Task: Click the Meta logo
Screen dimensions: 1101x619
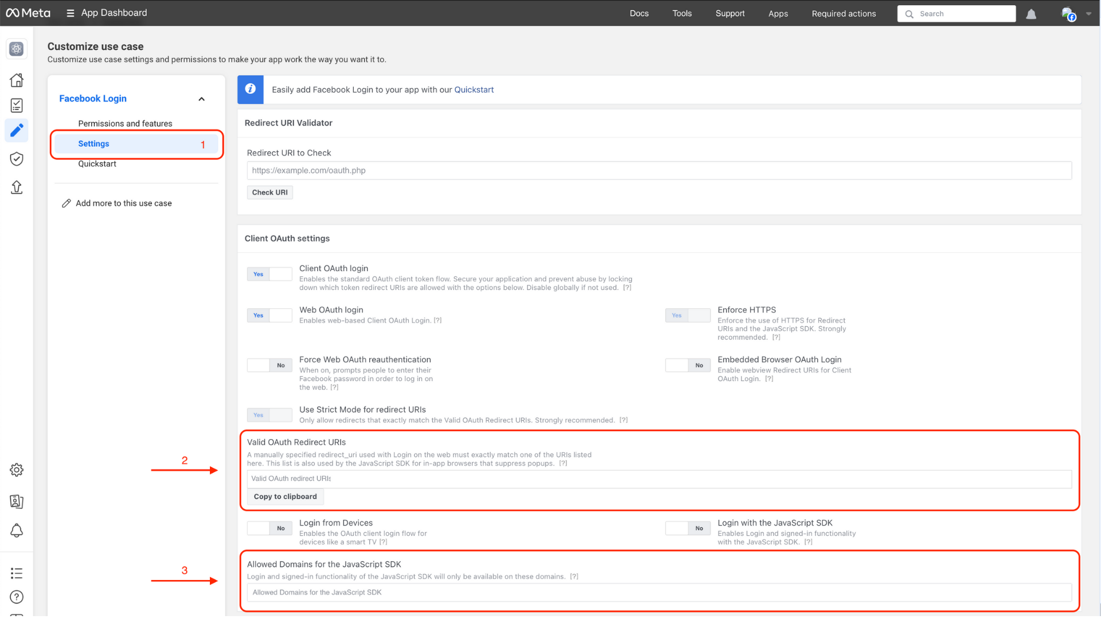Action: coord(28,13)
